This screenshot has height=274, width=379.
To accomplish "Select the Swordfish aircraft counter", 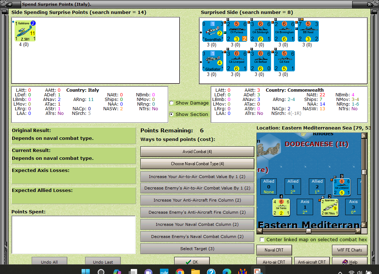I will point(213,31).
